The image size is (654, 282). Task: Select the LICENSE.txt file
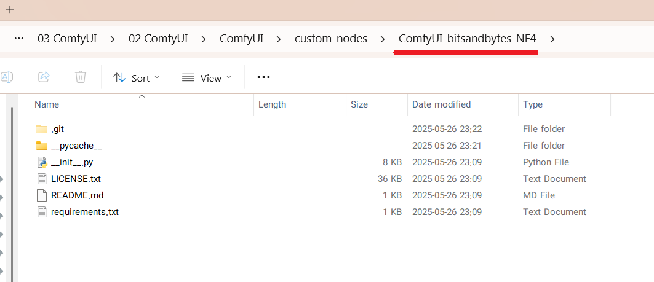click(76, 179)
